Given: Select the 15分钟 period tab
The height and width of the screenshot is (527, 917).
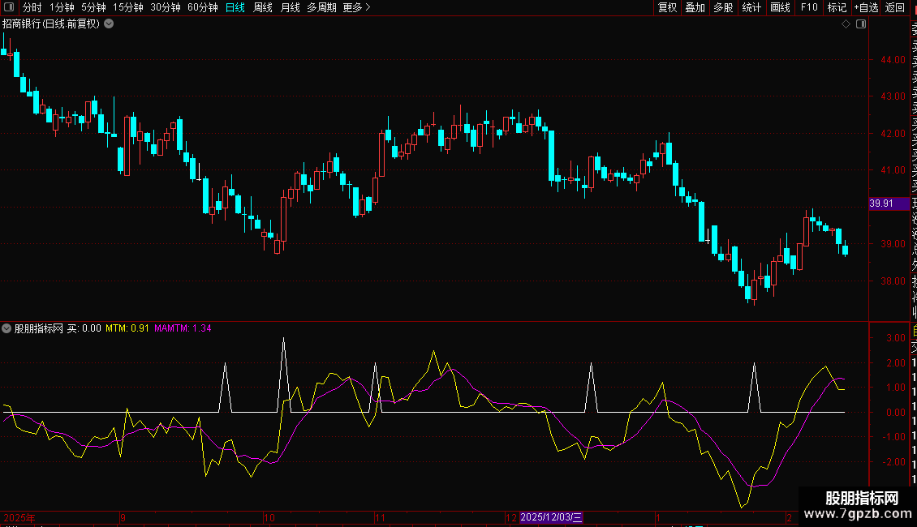Looking at the screenshot, I should pos(128,7).
